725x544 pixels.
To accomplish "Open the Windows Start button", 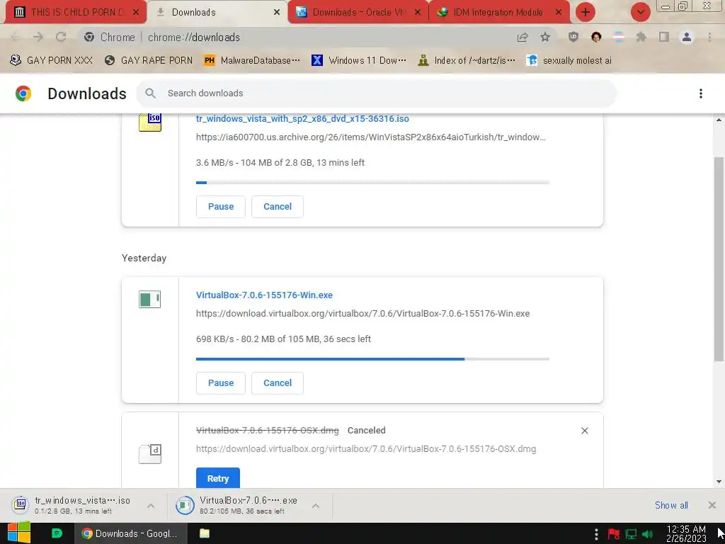I will click(x=19, y=533).
